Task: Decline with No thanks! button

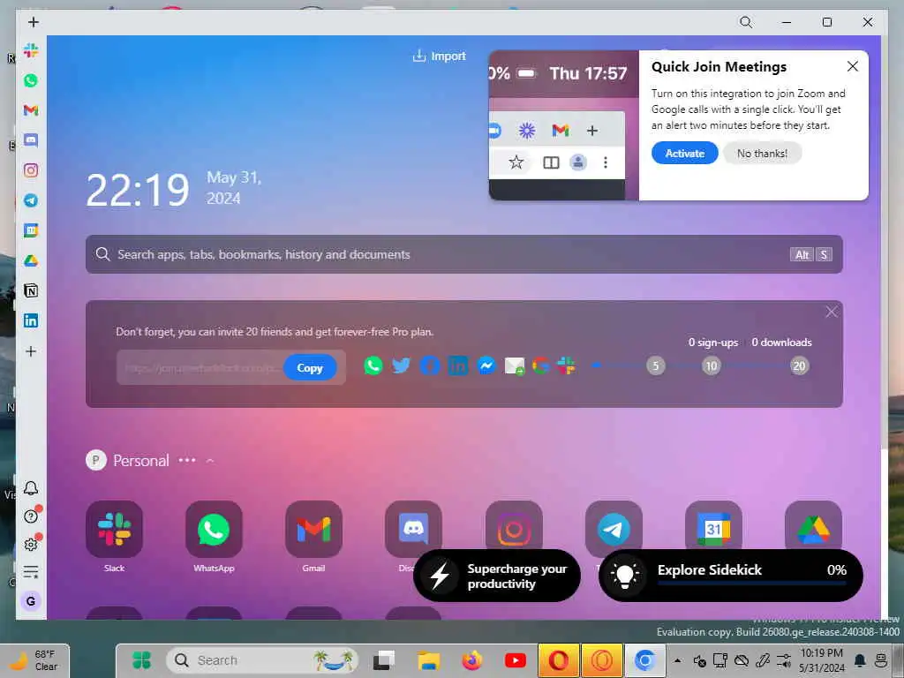Action: tap(762, 153)
